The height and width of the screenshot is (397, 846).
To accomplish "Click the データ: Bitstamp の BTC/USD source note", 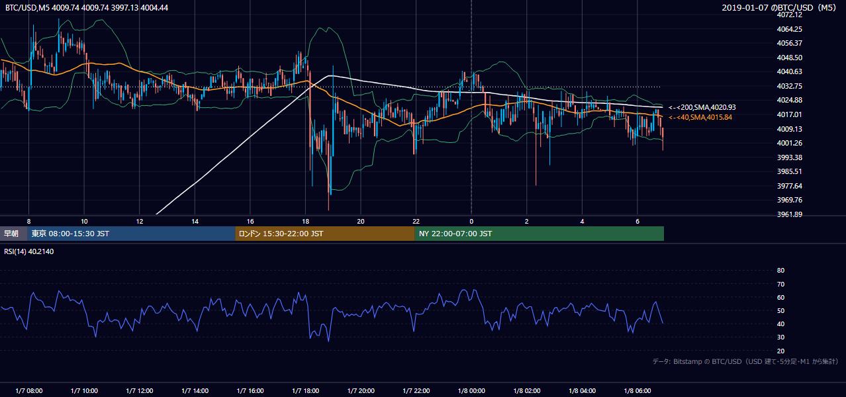I will [x=746, y=362].
